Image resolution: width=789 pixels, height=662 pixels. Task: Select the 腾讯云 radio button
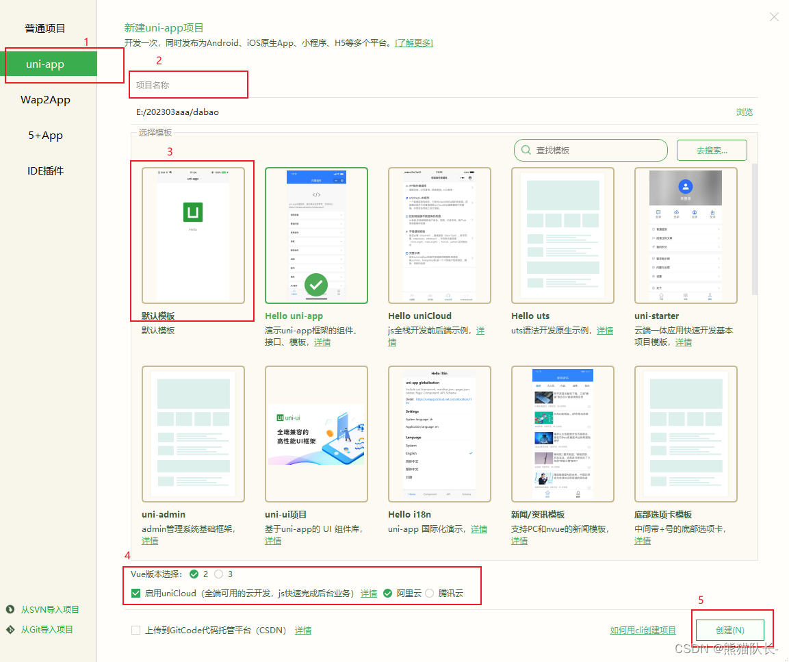(x=429, y=593)
